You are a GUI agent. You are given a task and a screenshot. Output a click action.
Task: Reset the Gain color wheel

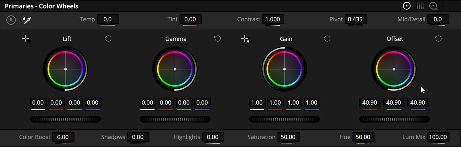327,38
